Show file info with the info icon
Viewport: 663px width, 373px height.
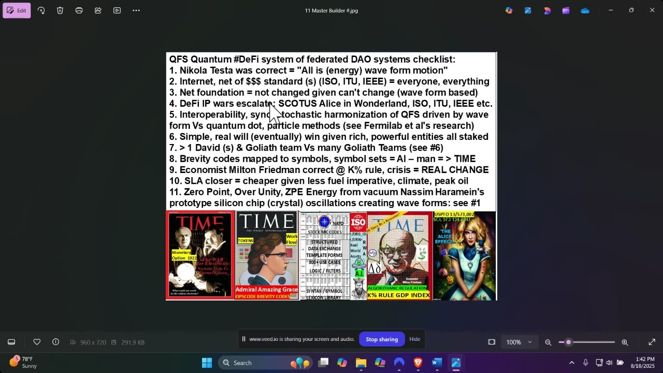coord(55,342)
